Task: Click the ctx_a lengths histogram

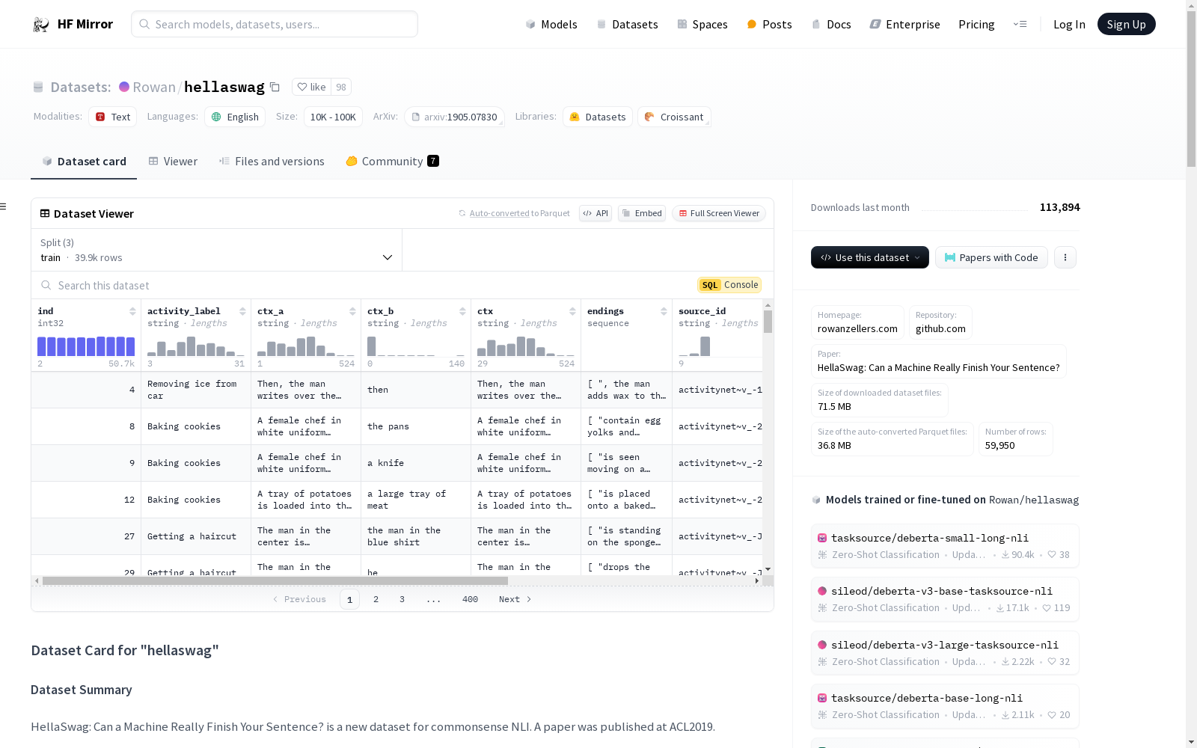Action: tap(306, 346)
